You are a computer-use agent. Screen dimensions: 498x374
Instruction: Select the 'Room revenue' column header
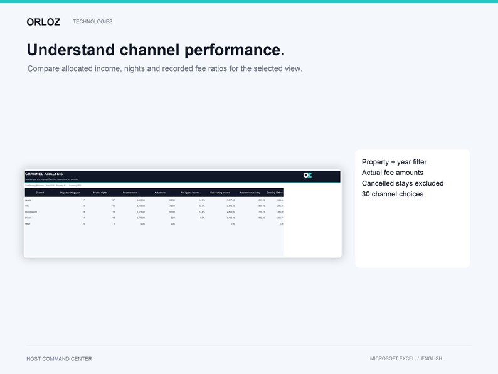(130, 193)
